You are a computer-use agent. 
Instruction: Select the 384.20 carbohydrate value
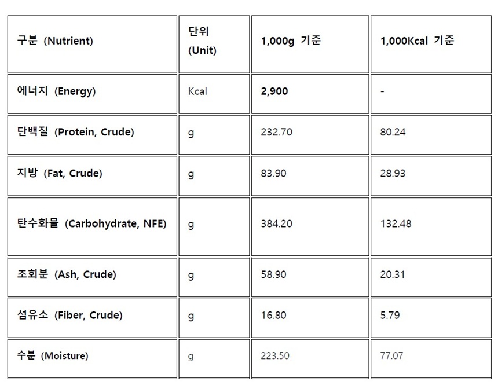point(277,224)
